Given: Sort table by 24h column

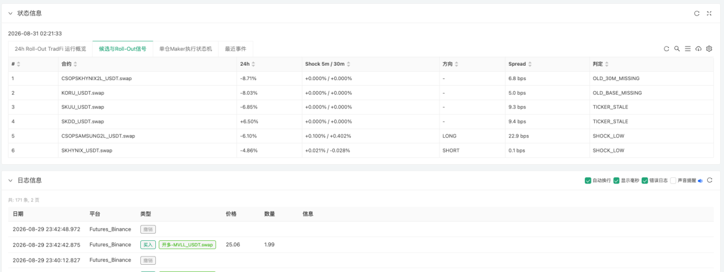Looking at the screenshot, I should [x=253, y=64].
